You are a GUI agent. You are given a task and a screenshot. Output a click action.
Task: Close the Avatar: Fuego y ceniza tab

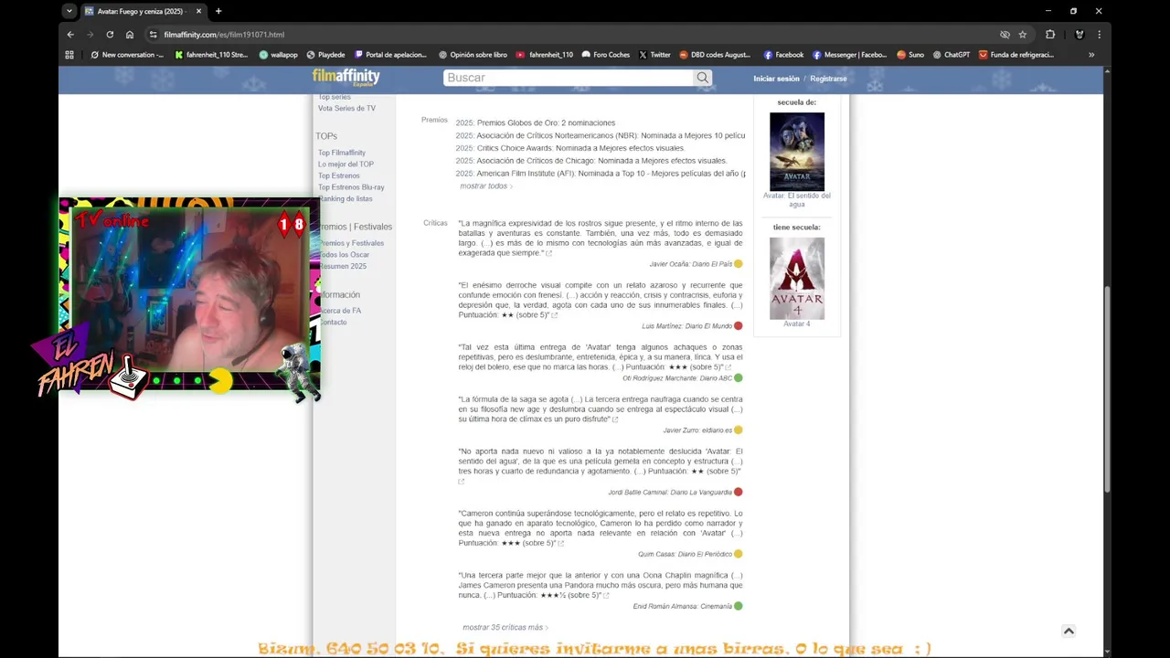click(200, 11)
